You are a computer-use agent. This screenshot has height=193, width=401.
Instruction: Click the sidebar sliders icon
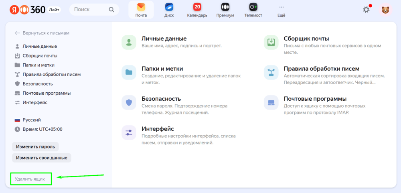pyautogui.click(x=17, y=102)
